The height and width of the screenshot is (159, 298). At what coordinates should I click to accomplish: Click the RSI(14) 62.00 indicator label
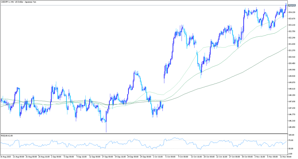[x=7, y=135]
